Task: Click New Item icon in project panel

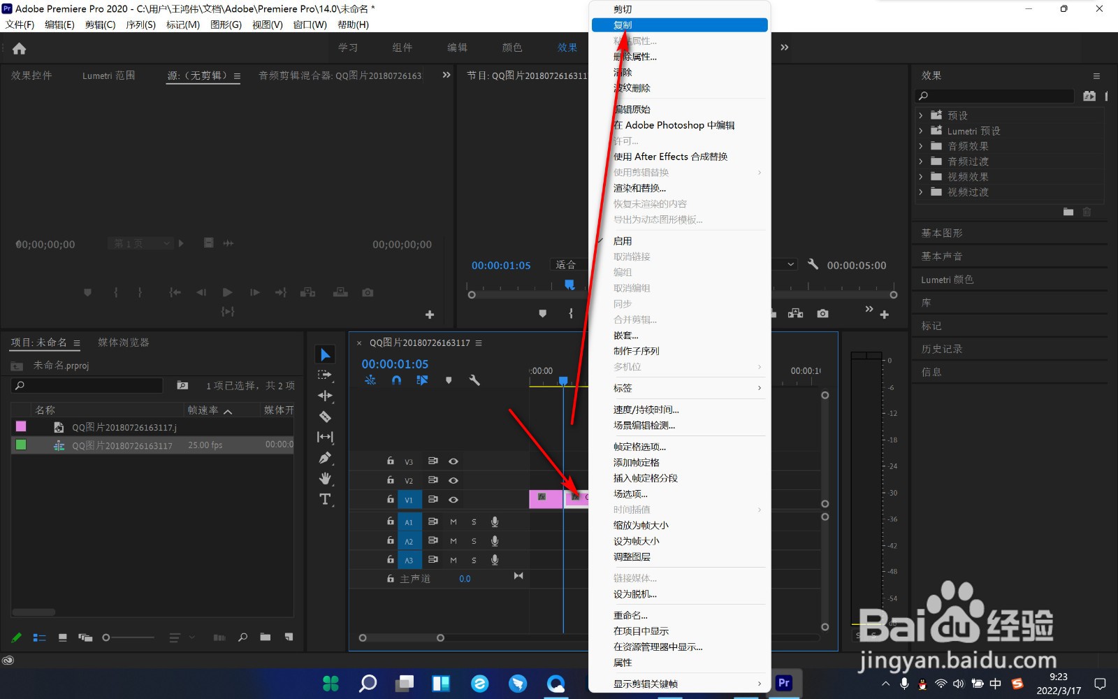Action: (289, 637)
